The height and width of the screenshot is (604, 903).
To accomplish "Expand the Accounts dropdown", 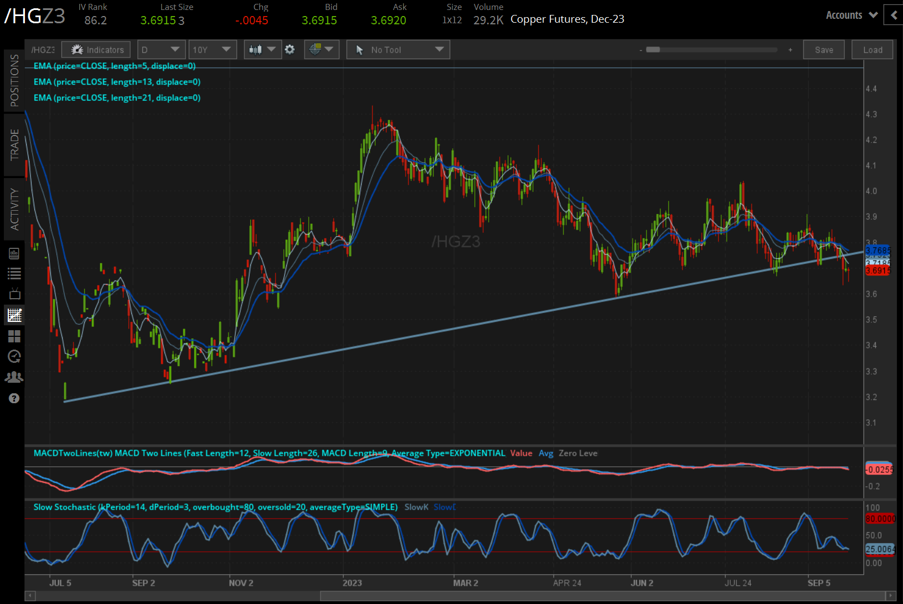I will pos(851,15).
